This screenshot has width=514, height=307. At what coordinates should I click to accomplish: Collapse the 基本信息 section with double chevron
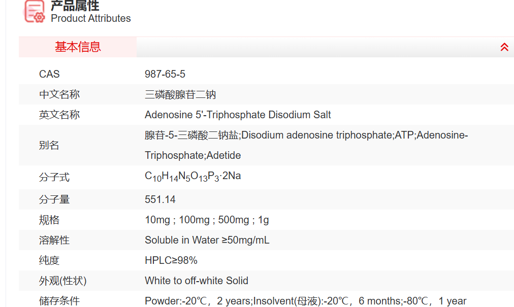click(x=504, y=47)
